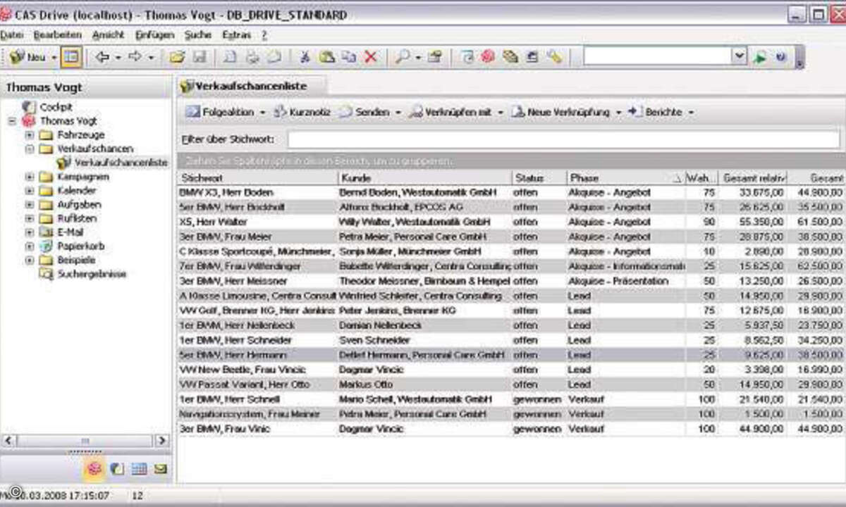Click the save diskette icon
The height and width of the screenshot is (507, 846).
coord(199,58)
